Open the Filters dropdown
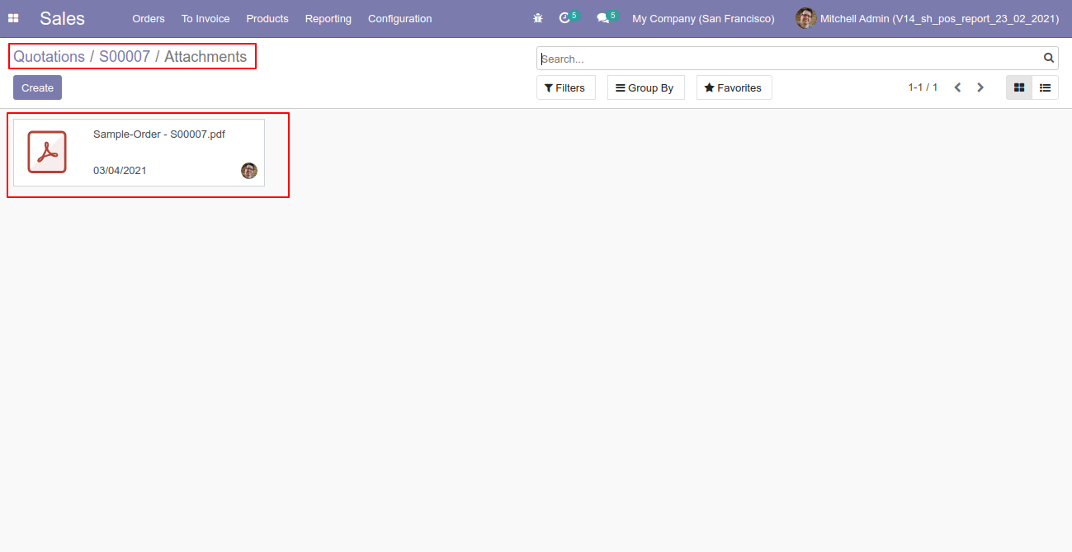The image size is (1072, 552). pyautogui.click(x=565, y=87)
